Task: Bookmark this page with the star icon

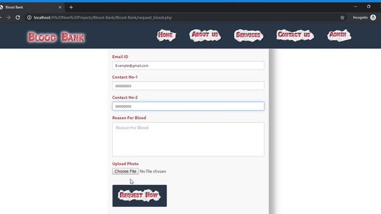Action: (x=342, y=17)
